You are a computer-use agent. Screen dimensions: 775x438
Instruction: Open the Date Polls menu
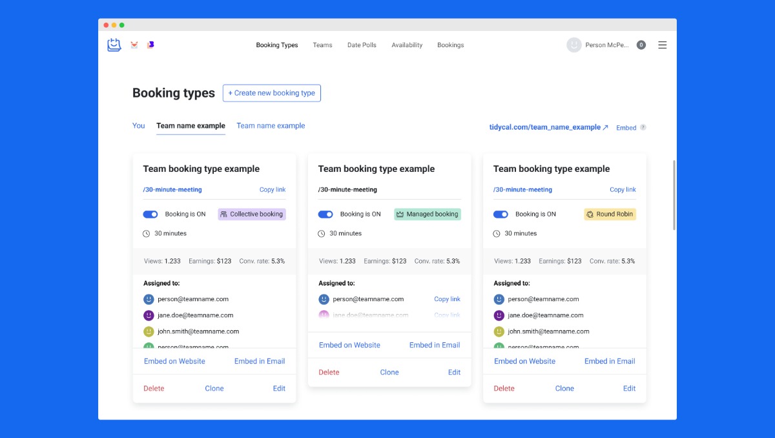point(362,45)
